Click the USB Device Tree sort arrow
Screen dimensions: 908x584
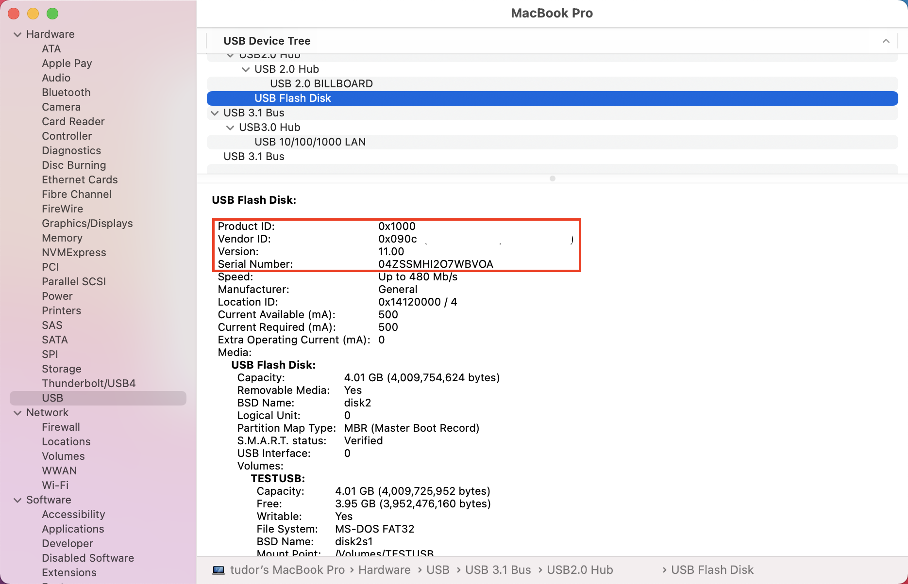[886, 41]
